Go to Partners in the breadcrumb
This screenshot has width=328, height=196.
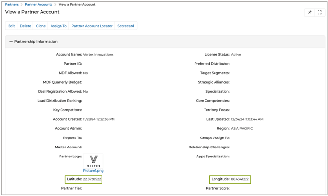pos(12,4)
